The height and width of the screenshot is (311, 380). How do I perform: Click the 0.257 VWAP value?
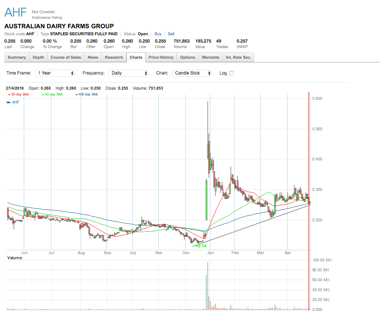coord(242,41)
